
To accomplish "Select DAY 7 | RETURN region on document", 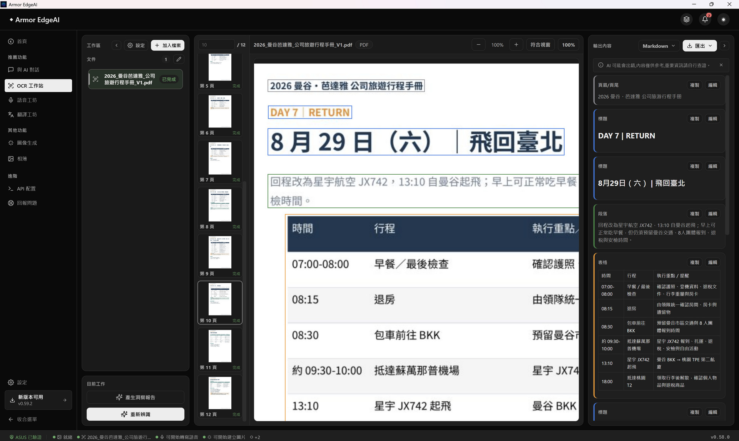I will click(310, 112).
